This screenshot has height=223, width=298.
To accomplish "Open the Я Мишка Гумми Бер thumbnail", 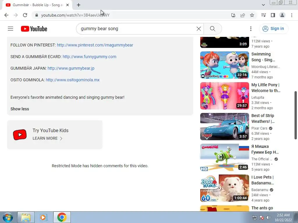I will (224, 157).
